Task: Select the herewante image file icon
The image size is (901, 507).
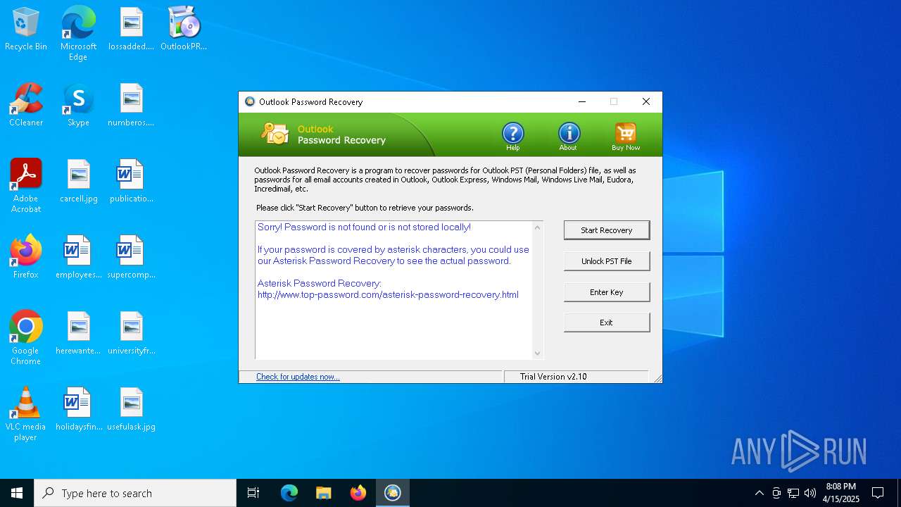Action: coord(78,334)
